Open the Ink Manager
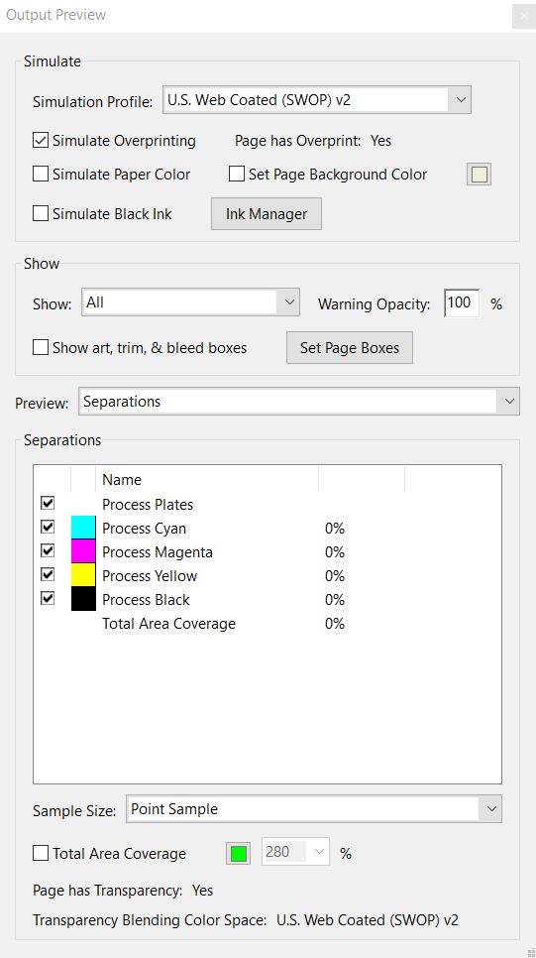 (x=267, y=214)
